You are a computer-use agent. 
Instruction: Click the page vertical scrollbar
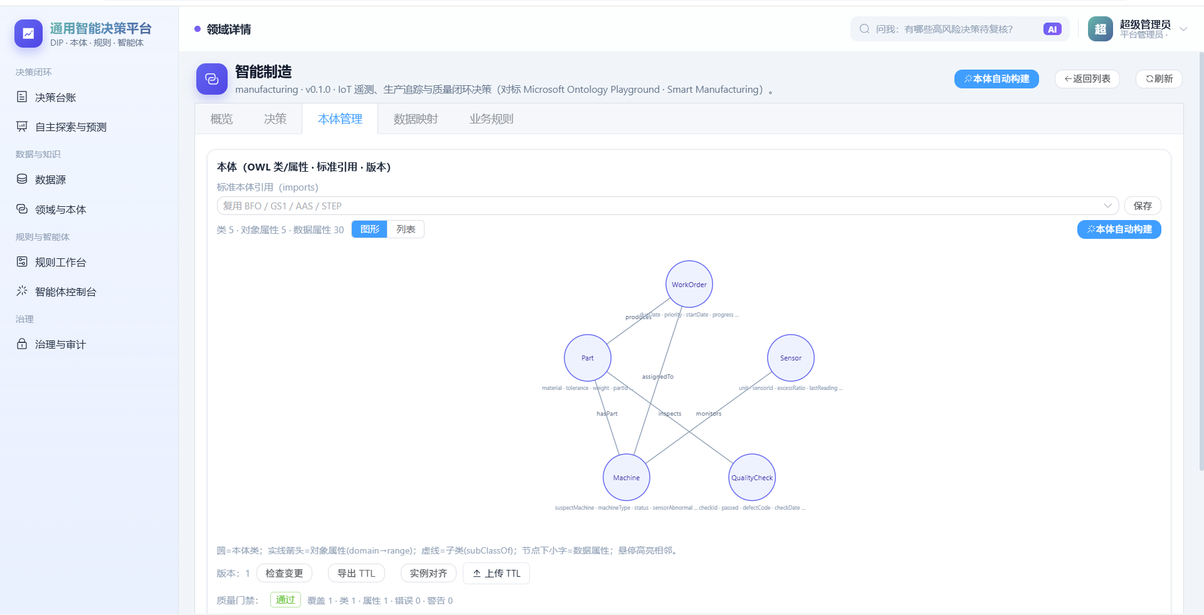[1201, 261]
